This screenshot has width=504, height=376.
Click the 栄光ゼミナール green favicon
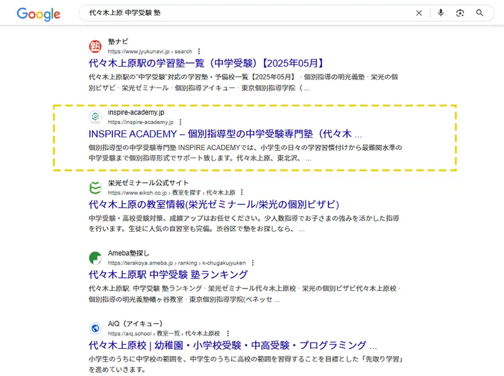pos(95,188)
